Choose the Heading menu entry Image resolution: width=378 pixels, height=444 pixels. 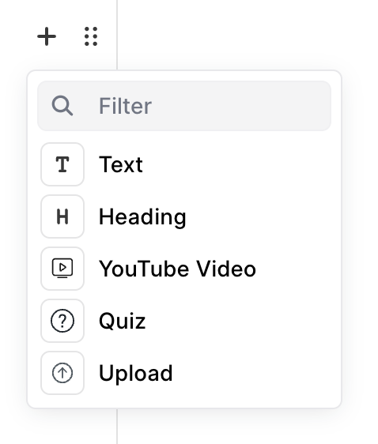pyautogui.click(x=184, y=216)
